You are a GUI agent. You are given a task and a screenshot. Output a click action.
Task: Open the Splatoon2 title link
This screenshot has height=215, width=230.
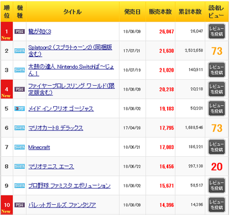pos(70,51)
